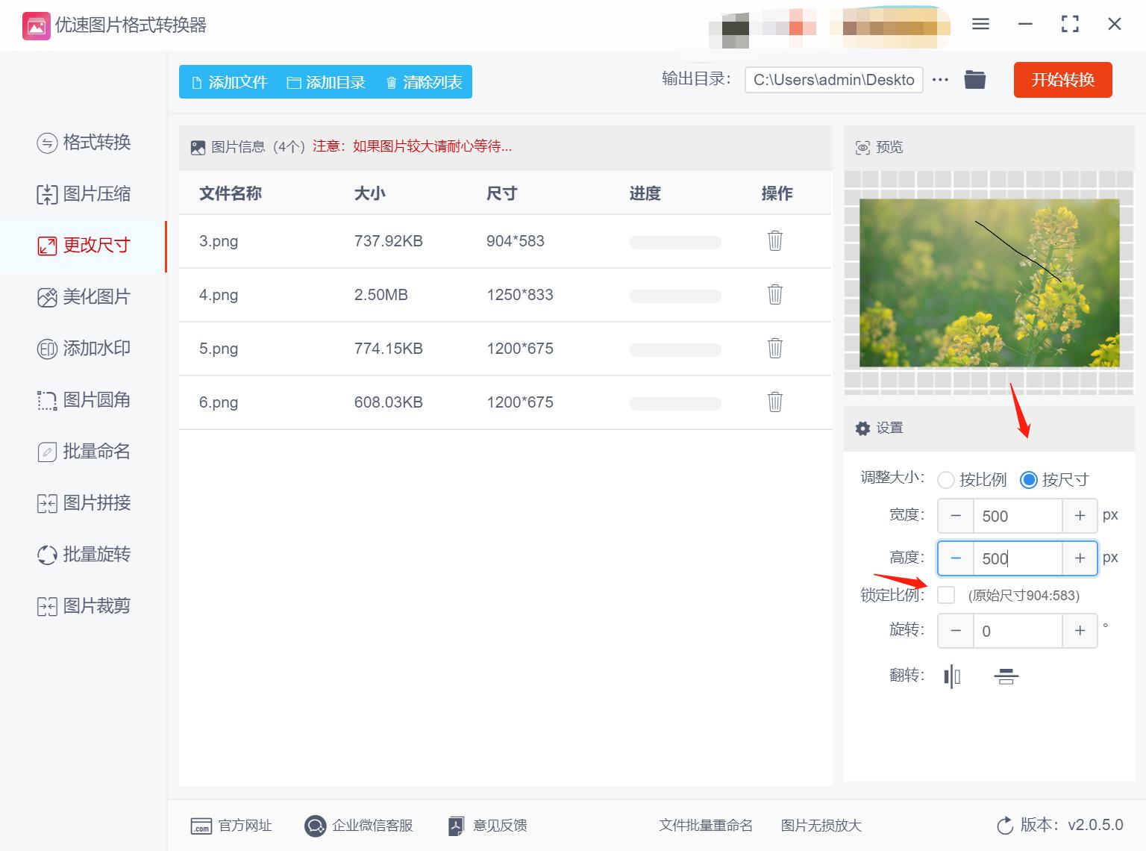Decrease the 高度 value with minus stepper
The image size is (1146, 851).
(x=955, y=558)
